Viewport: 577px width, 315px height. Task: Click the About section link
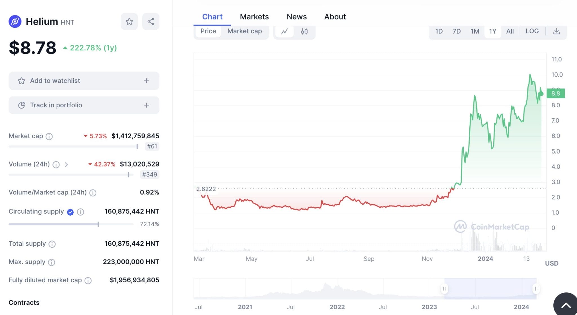point(335,17)
